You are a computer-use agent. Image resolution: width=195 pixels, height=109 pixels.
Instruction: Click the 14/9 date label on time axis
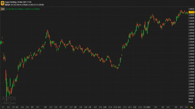pyautogui.click(x=95, y=107)
